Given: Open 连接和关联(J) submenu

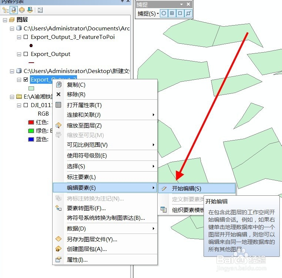Looking at the screenshot, I should pos(105,115).
